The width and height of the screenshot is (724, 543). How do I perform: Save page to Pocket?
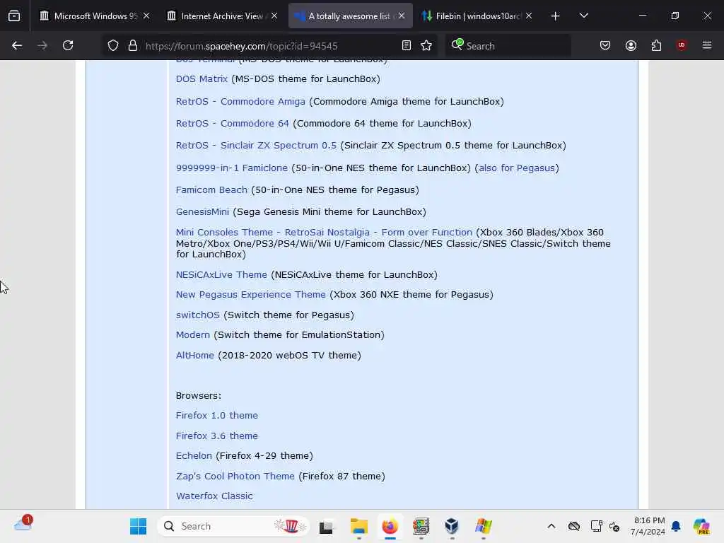(x=605, y=45)
